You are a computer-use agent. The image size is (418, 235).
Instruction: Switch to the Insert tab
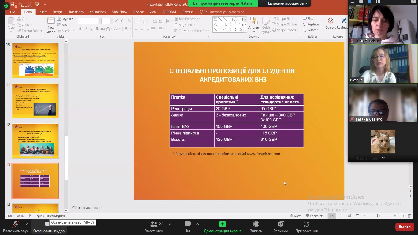[x=43, y=12]
